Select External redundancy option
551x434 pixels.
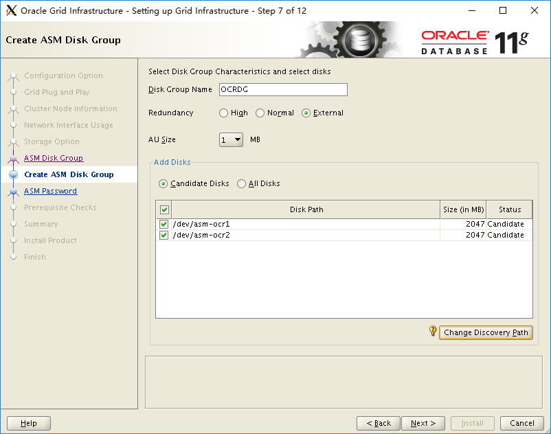(x=306, y=113)
